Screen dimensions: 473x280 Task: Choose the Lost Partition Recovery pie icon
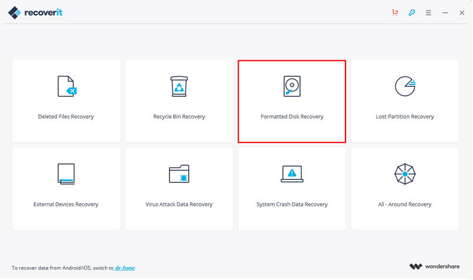(x=405, y=87)
